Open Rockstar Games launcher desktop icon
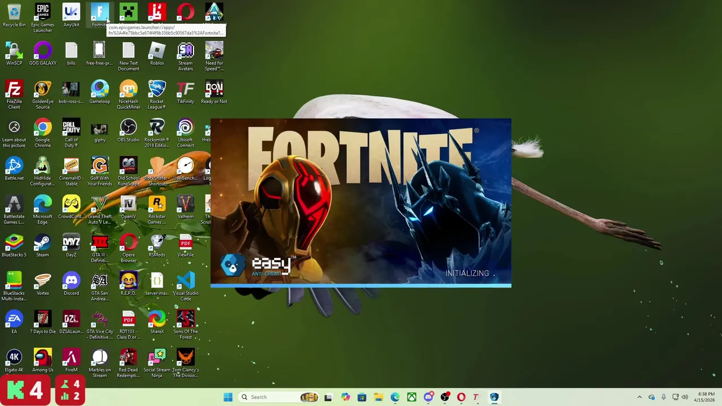This screenshot has height=406, width=722. point(157,210)
